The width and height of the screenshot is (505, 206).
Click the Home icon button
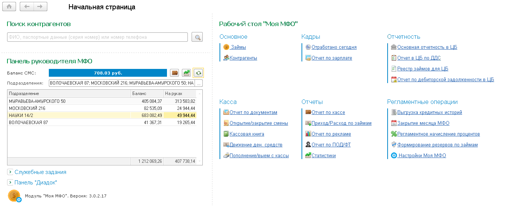[x=9, y=6]
